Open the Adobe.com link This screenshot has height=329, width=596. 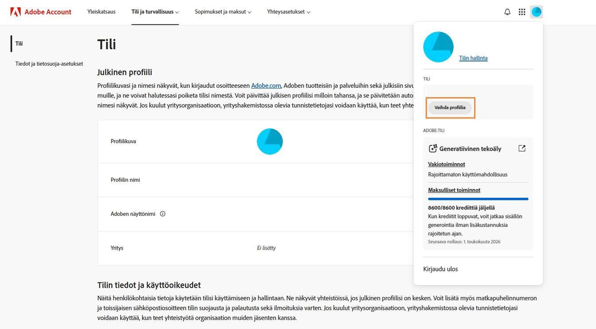(266, 86)
